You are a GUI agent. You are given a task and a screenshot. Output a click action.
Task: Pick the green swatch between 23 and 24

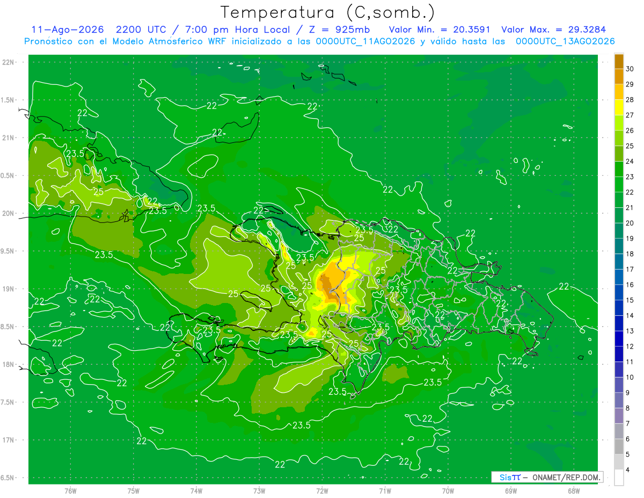619,169
